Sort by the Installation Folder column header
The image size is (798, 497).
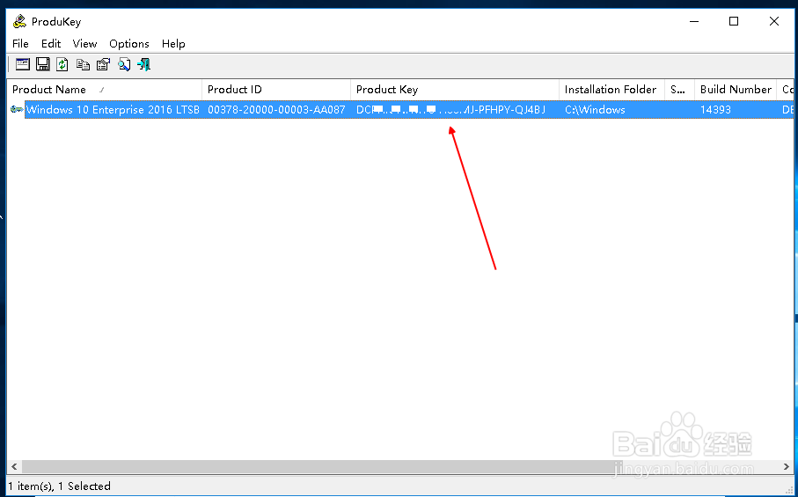pyautogui.click(x=611, y=90)
